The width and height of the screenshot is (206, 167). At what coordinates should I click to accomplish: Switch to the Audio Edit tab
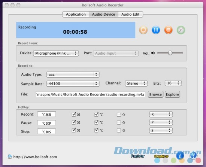pyautogui.click(x=130, y=14)
